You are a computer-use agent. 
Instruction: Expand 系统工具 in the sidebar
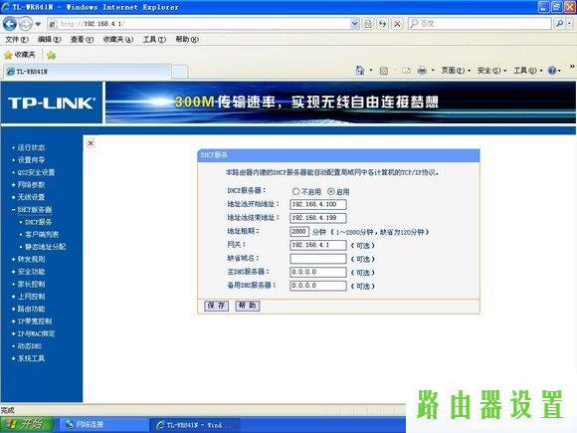coord(31,358)
